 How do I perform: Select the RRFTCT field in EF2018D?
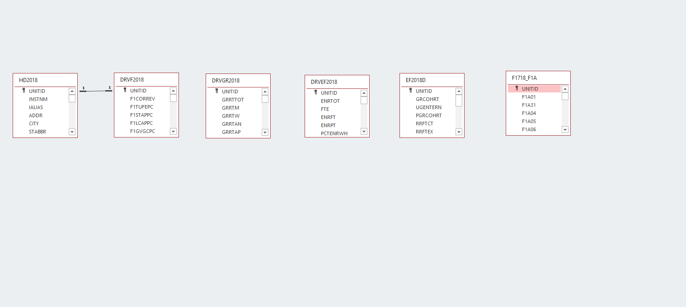coord(428,124)
